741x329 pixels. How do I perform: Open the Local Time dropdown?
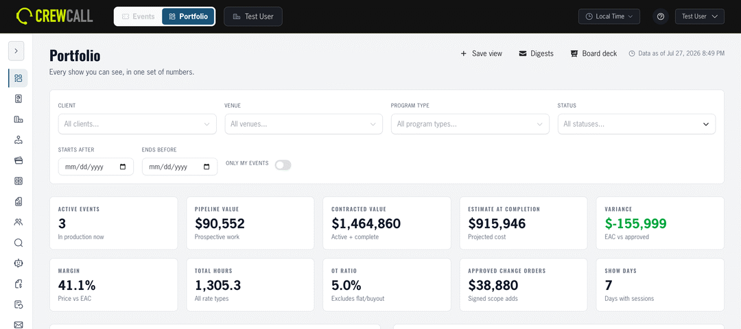pos(609,16)
